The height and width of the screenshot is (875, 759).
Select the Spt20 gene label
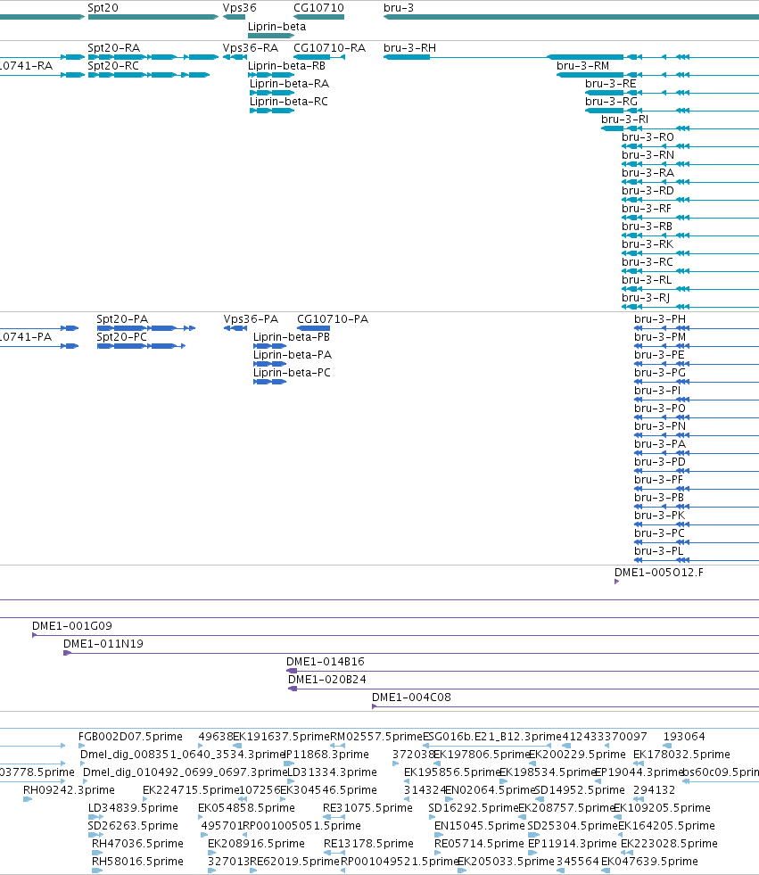coord(103,8)
